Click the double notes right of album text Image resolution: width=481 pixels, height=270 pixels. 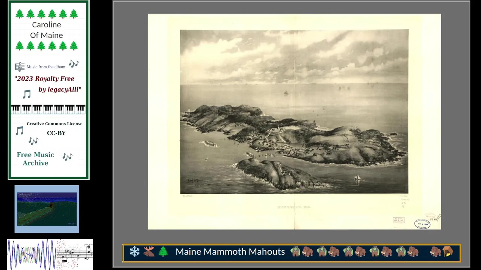tap(74, 64)
